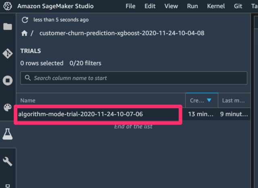Open the File menu

131,6
